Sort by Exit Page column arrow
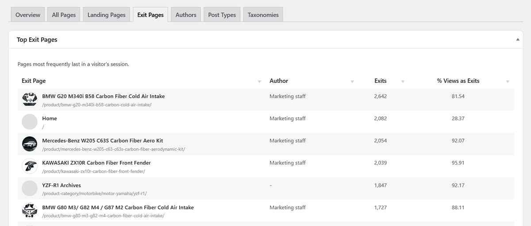Screen dimensions: 531x226 259,82
